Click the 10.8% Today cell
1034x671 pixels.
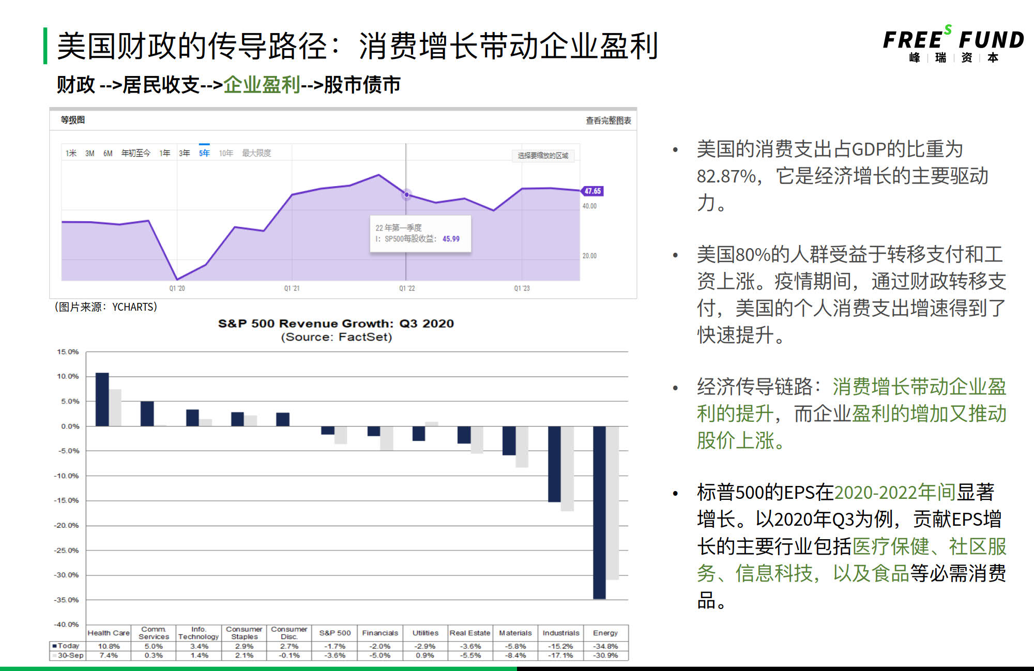pos(109,646)
